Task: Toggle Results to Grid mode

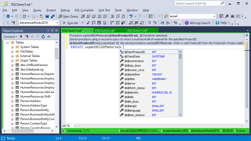Action: [136, 23]
